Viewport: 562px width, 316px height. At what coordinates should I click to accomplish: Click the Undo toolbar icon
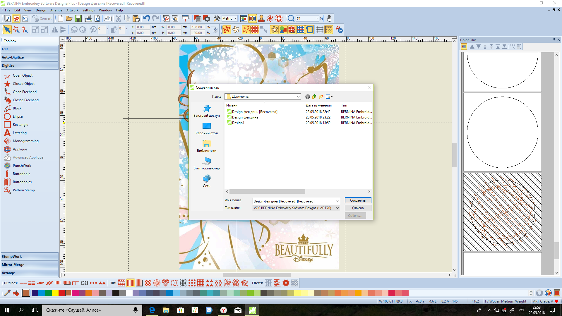point(146,19)
